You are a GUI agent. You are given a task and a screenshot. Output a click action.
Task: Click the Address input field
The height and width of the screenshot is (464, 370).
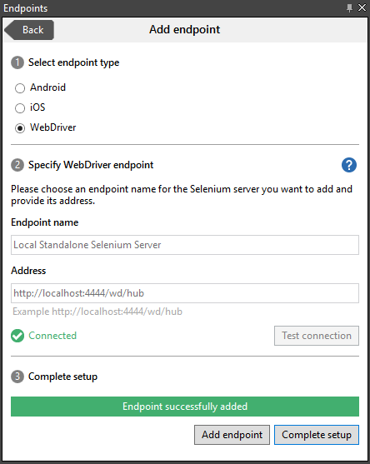click(185, 293)
